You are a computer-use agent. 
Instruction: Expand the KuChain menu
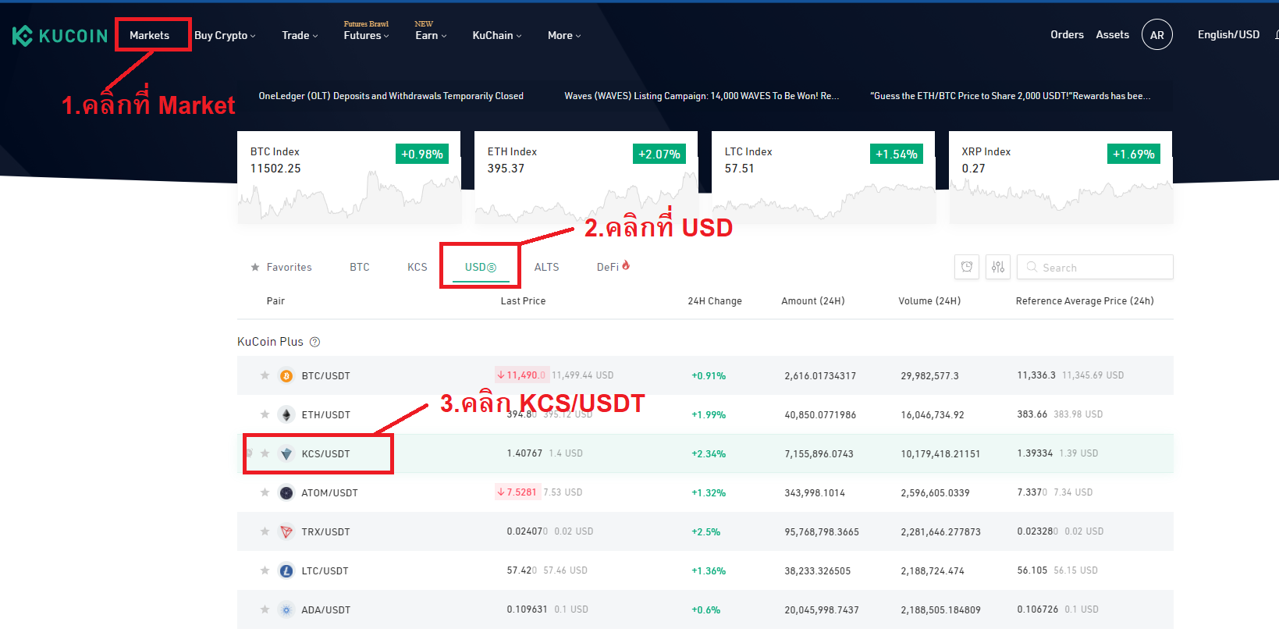click(497, 36)
